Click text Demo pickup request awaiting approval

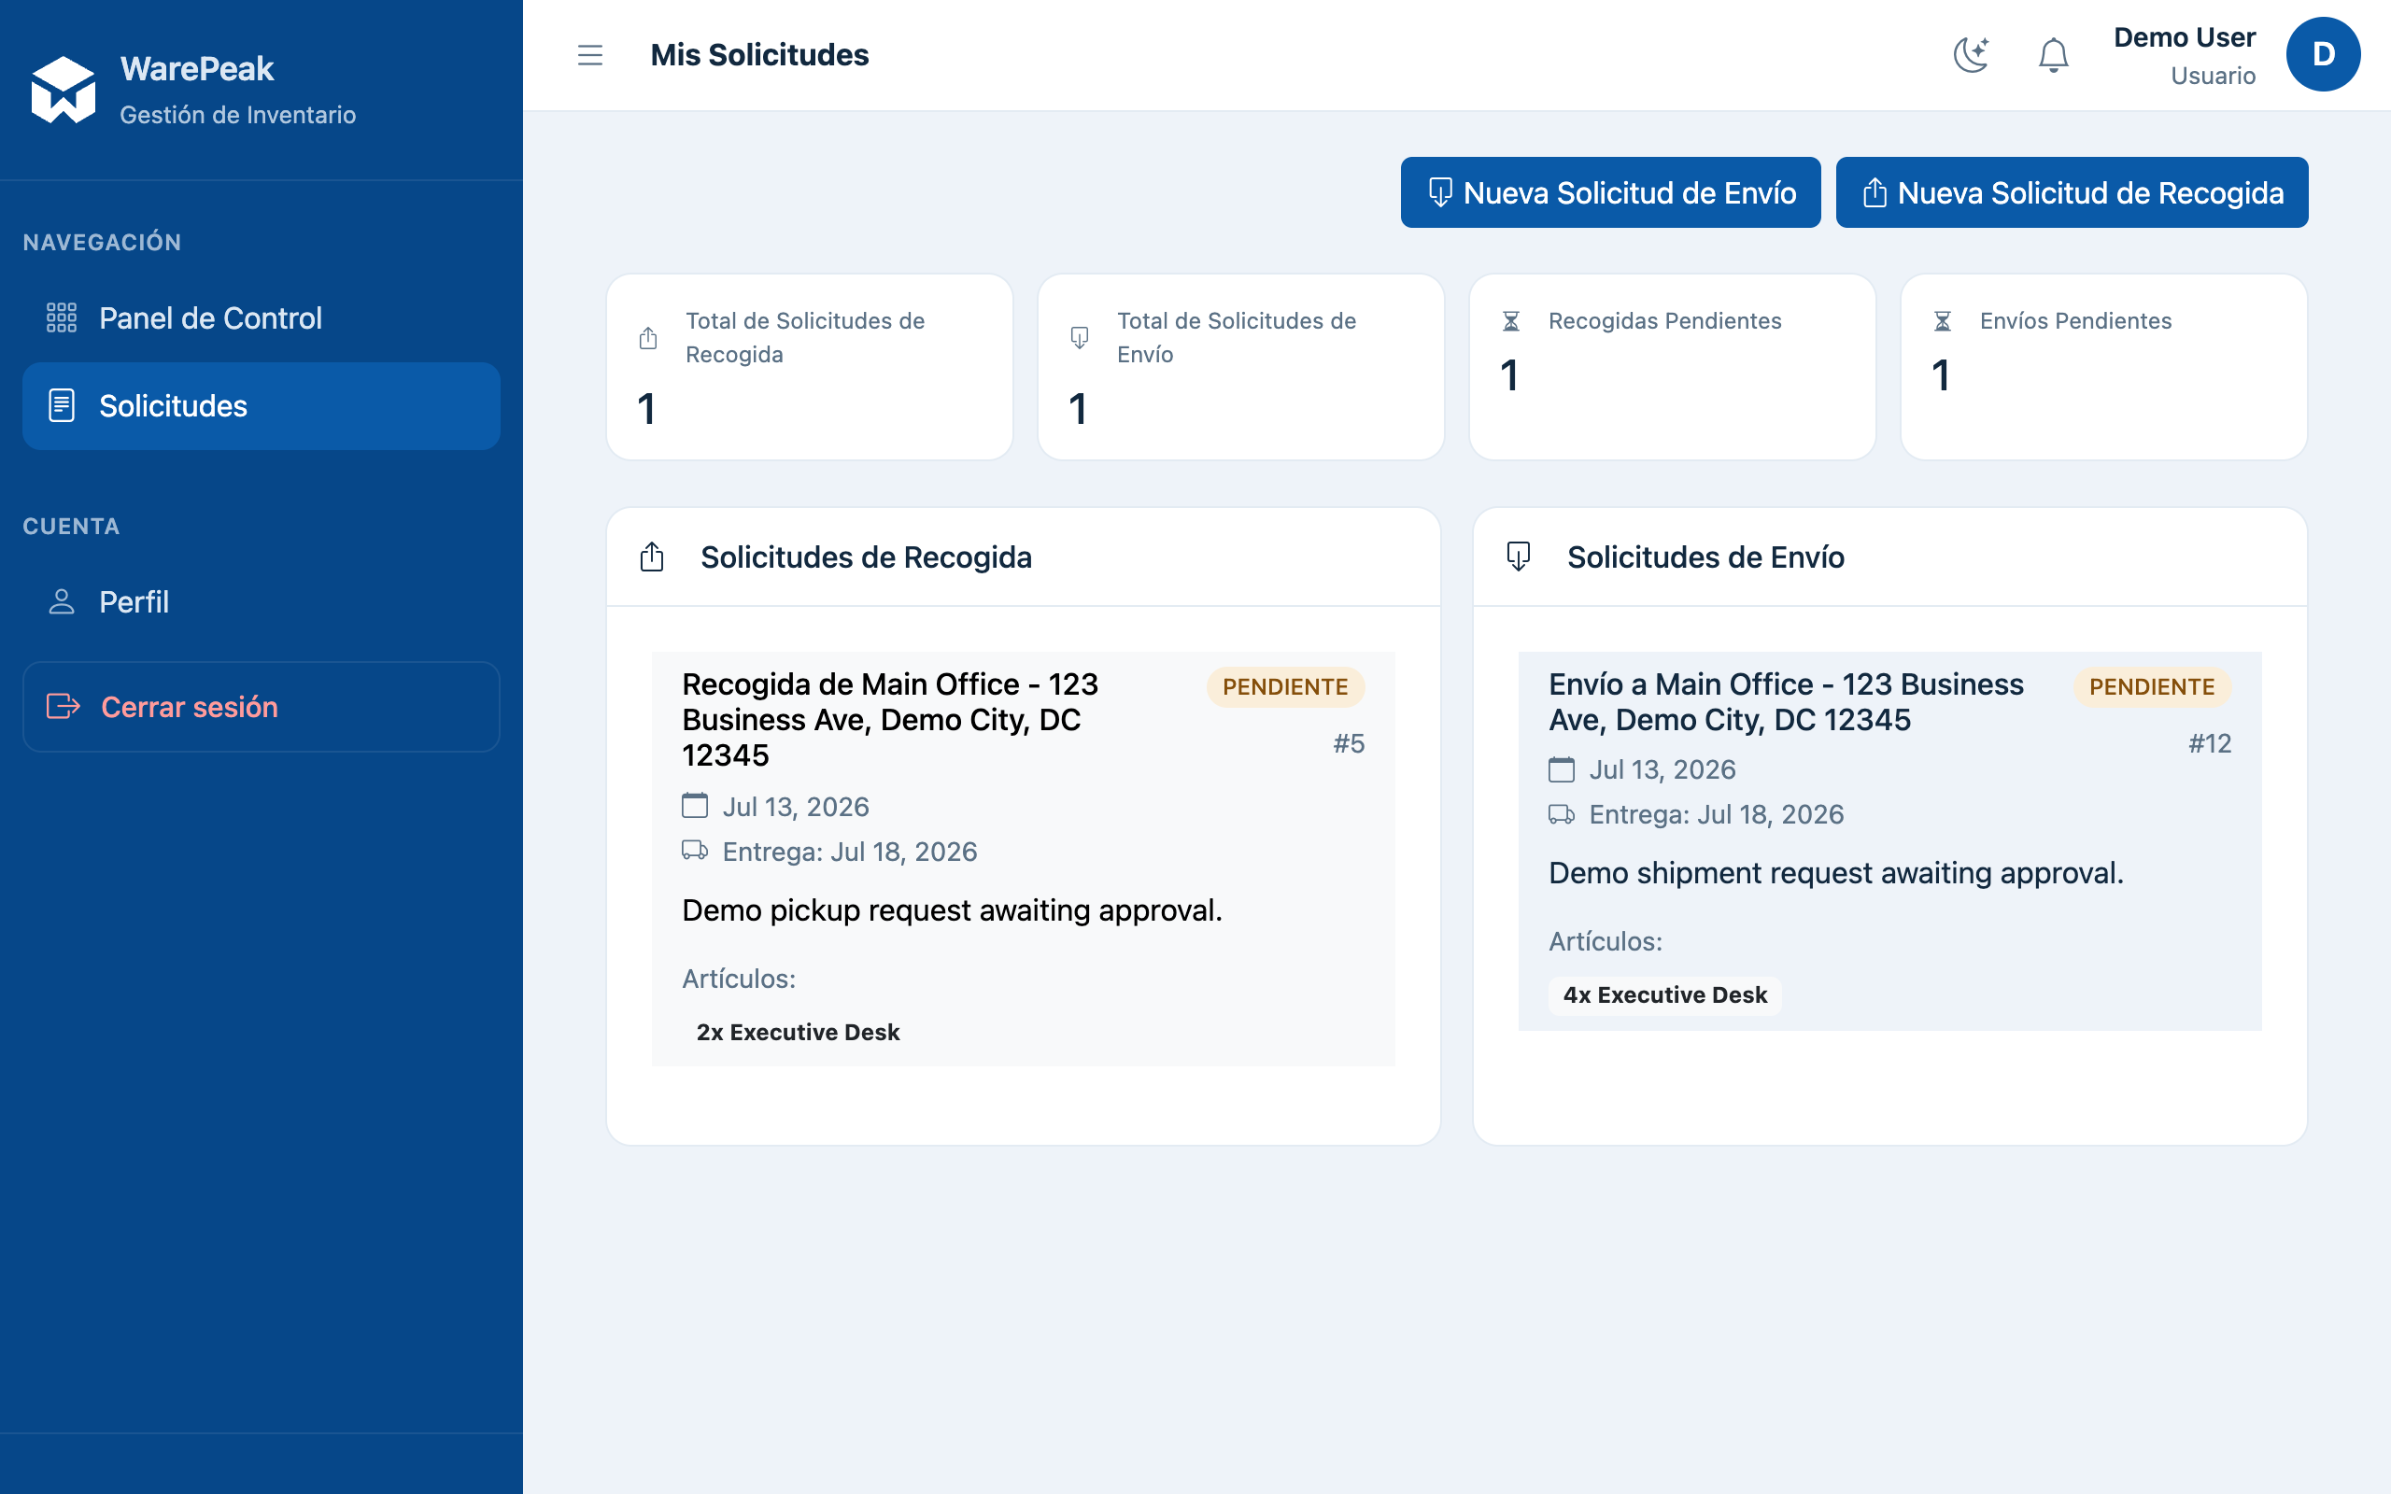(952, 910)
